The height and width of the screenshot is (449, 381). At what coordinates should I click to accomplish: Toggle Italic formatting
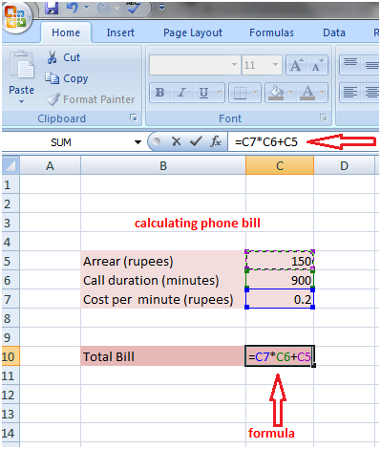[x=181, y=93]
